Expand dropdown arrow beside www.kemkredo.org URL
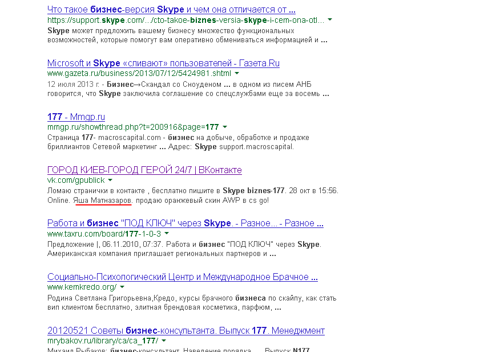This screenshot has height=352, width=484. pyautogui.click(x=122, y=287)
